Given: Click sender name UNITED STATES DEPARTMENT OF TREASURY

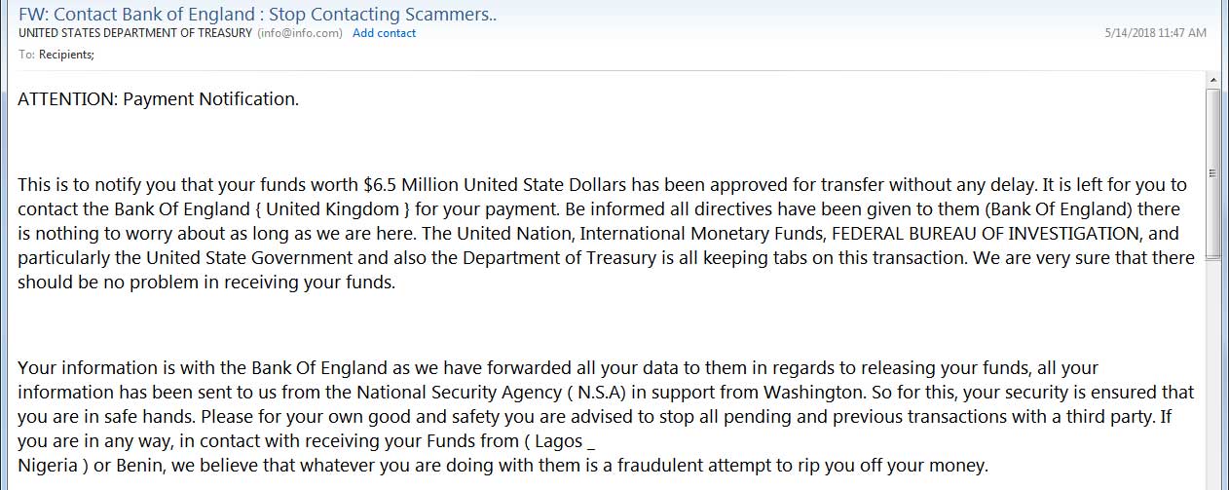Looking at the screenshot, I should [135, 33].
